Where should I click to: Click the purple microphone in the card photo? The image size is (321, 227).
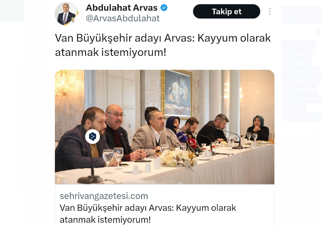coord(182,137)
